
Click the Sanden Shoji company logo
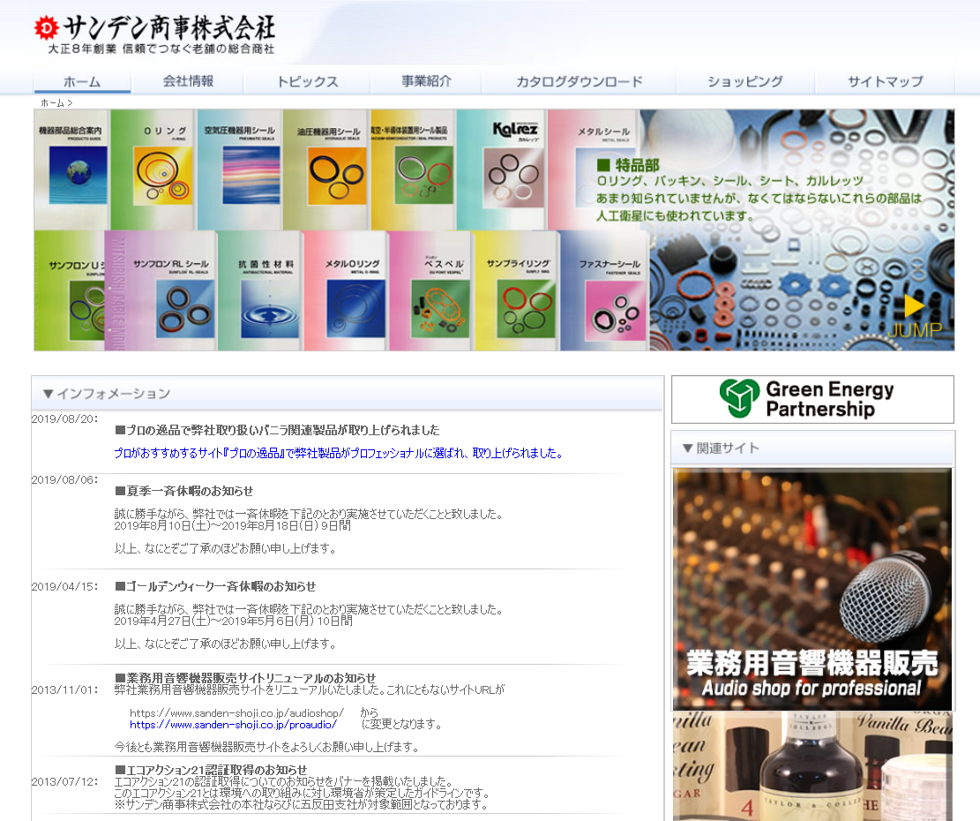[x=155, y=34]
